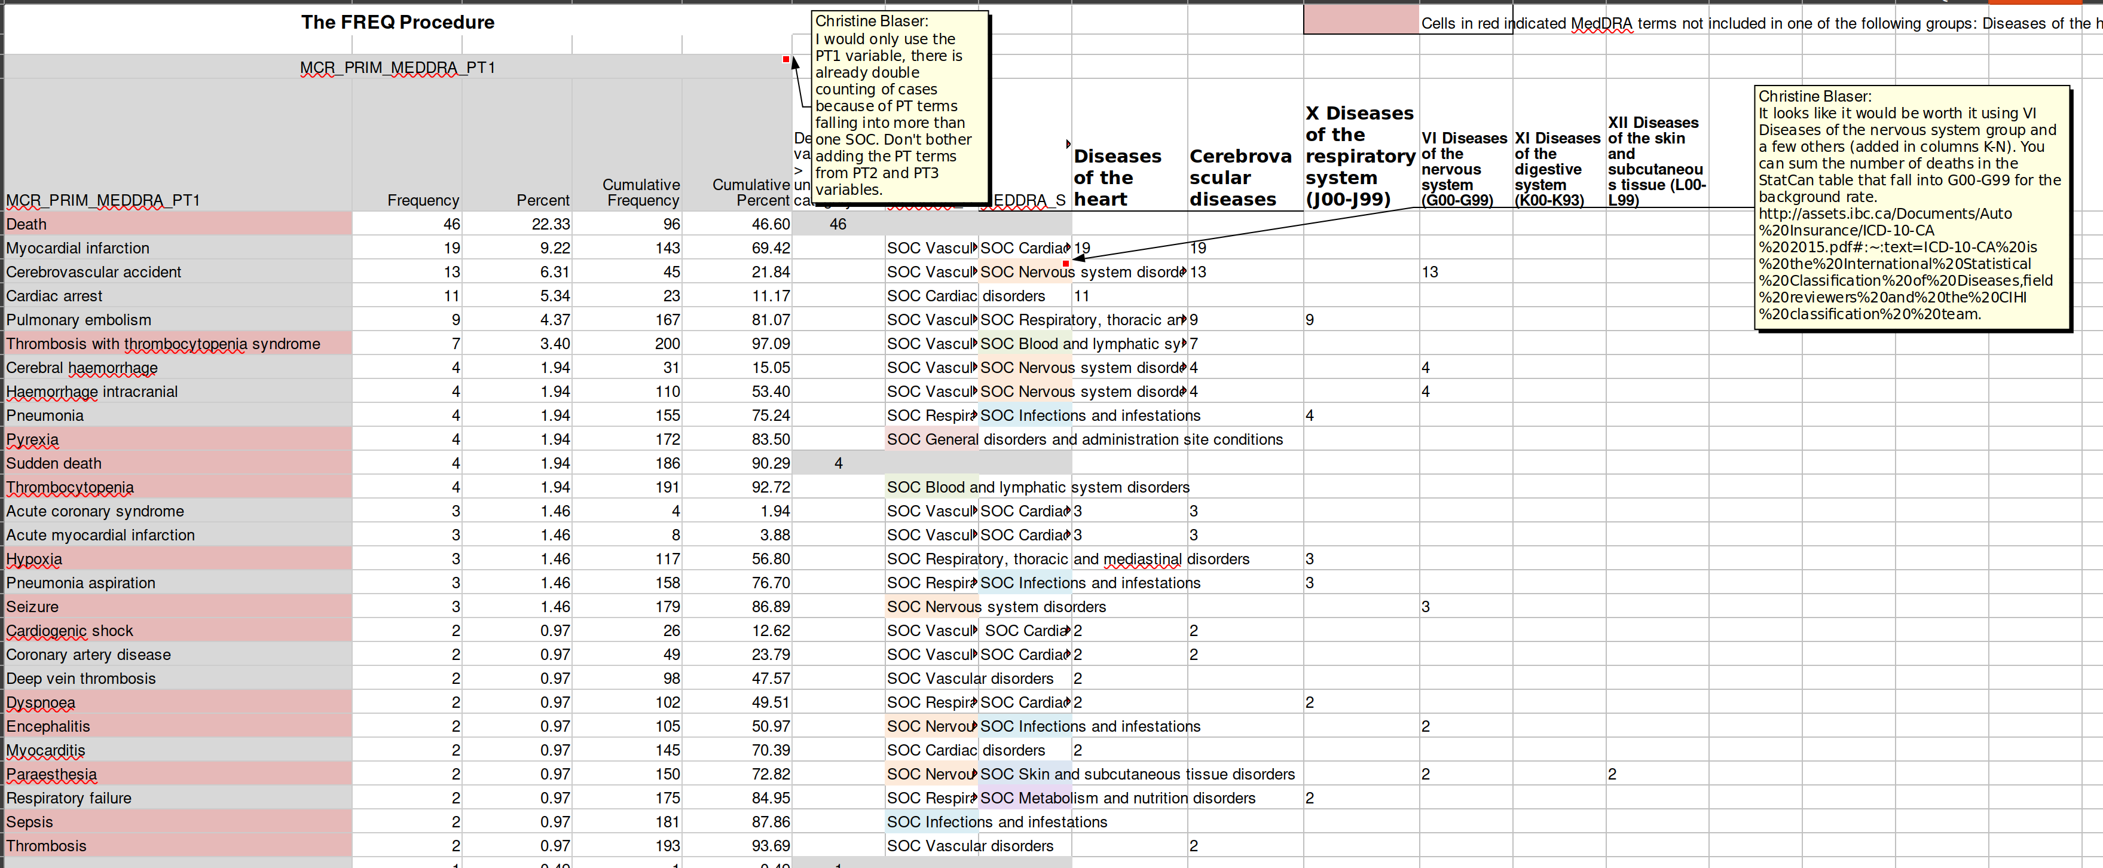Click 'SOC Cardiac disorders' in Cardiac arrest row
2103x868 pixels.
(966, 295)
